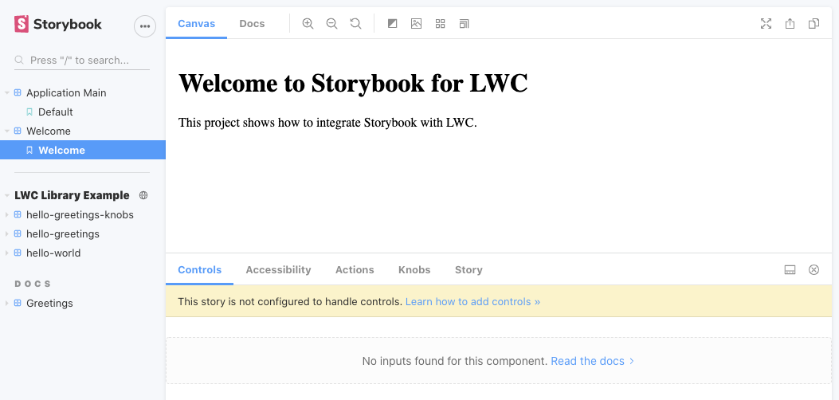Collapse the Welcome component arrow
The width and height of the screenshot is (839, 400).
tap(7, 131)
